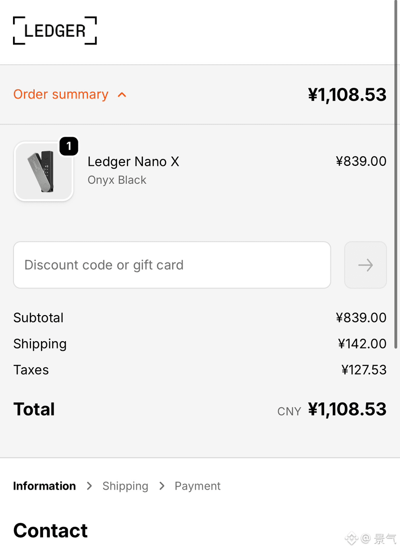Select the Ledger Nano X product name
Image resolution: width=400 pixels, height=551 pixels.
(133, 161)
